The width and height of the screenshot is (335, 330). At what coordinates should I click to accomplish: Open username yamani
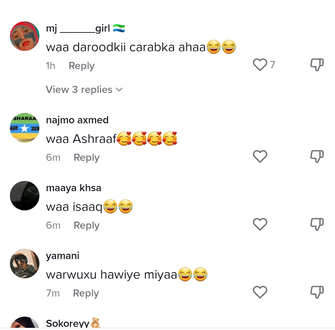63,256
